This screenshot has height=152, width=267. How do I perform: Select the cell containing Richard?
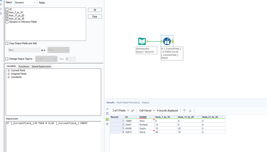[x=147, y=125]
